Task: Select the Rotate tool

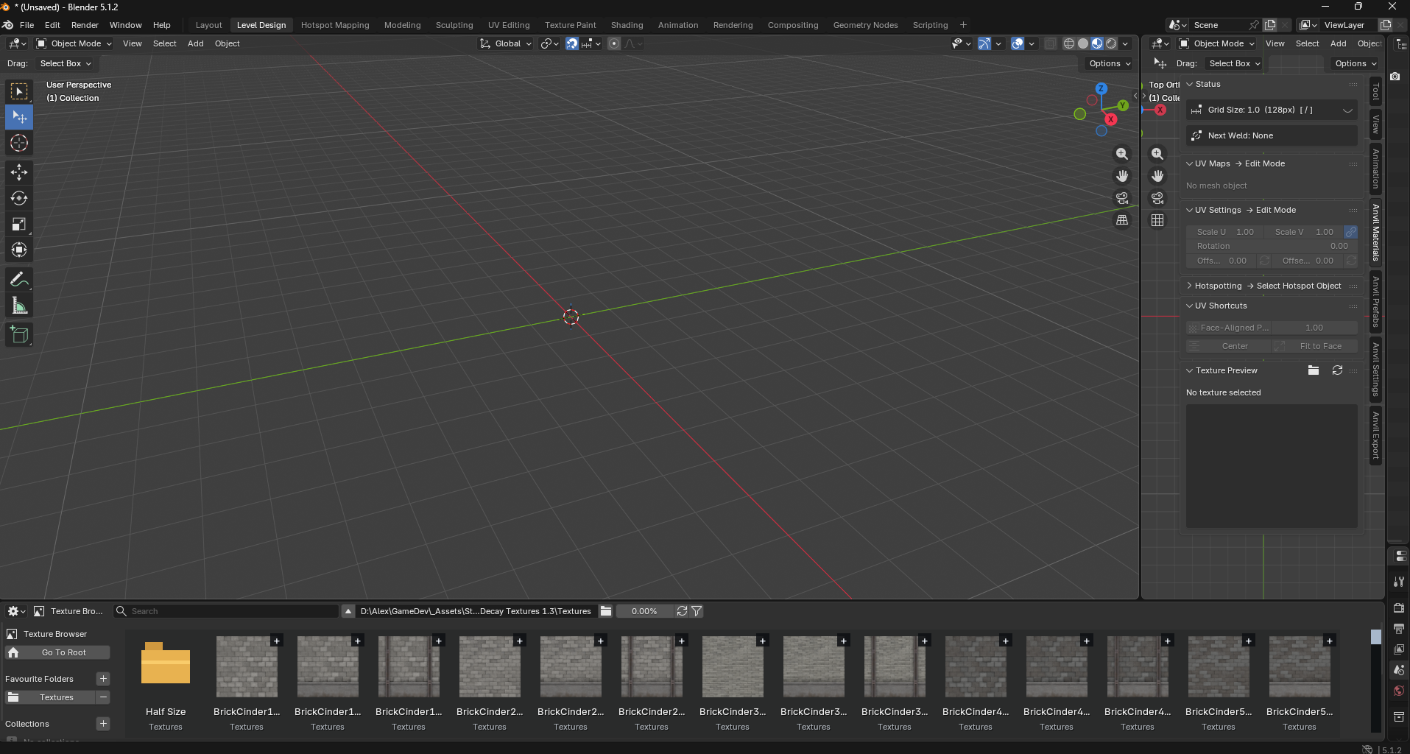Action: coord(19,199)
